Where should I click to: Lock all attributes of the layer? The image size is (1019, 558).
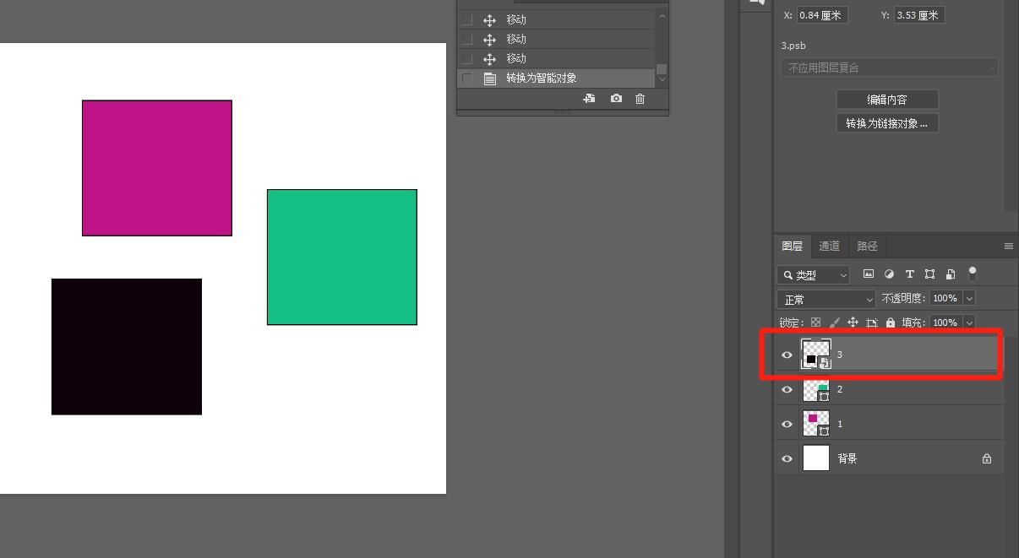pyautogui.click(x=891, y=322)
